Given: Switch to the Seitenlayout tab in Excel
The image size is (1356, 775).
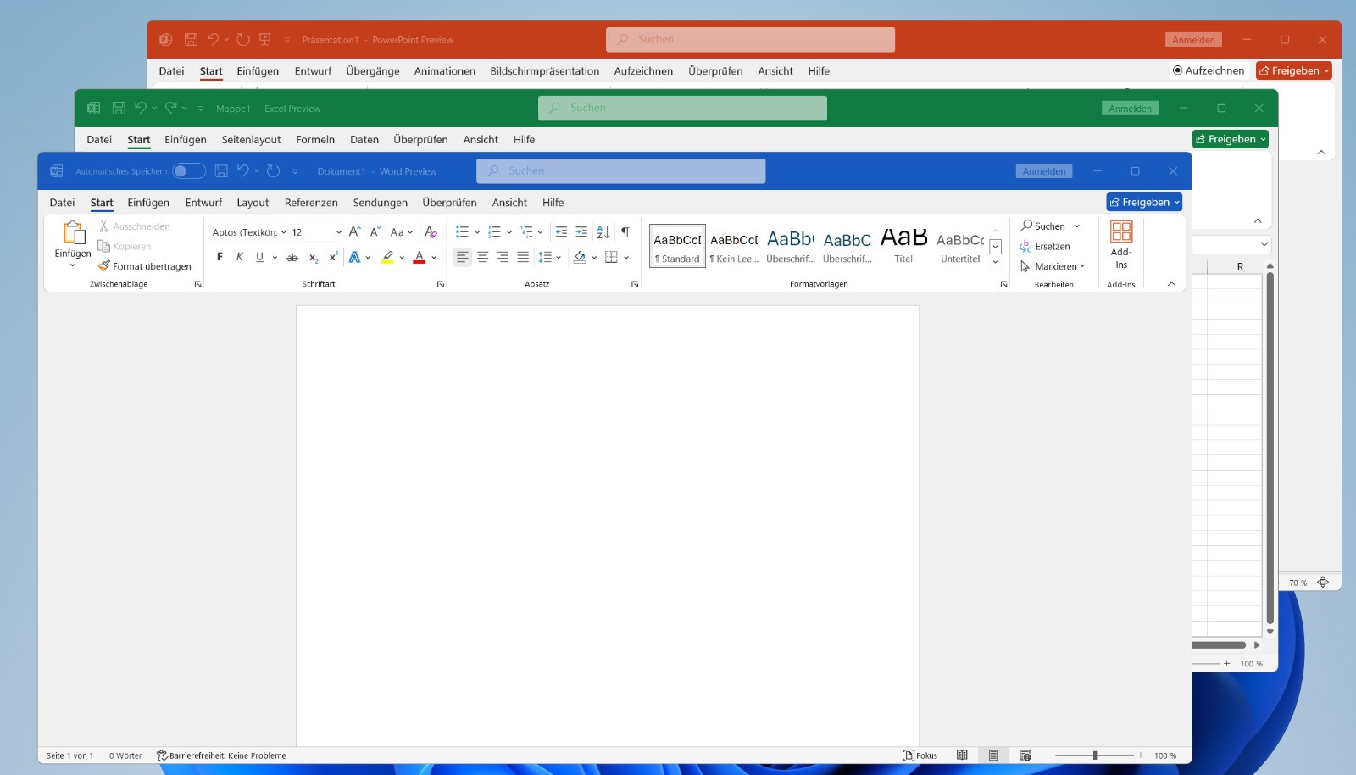Looking at the screenshot, I should tap(251, 140).
